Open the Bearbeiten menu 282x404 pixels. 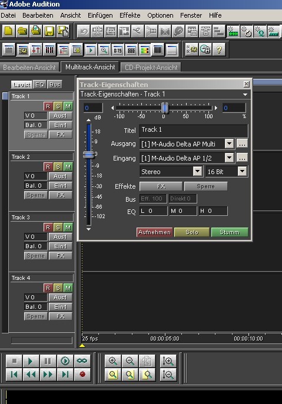pyautogui.click(x=38, y=15)
